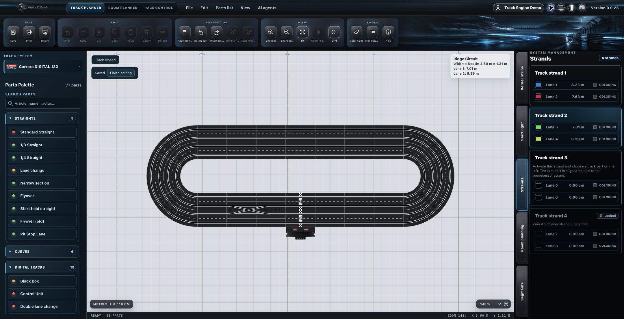624x319 pixels.
Task: Click the Zoom out magnifier icon
Action: (x=287, y=32)
